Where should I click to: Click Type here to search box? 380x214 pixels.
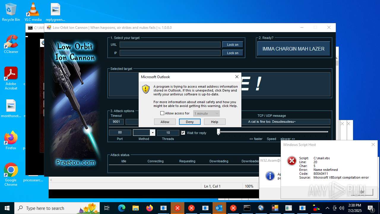(57, 208)
